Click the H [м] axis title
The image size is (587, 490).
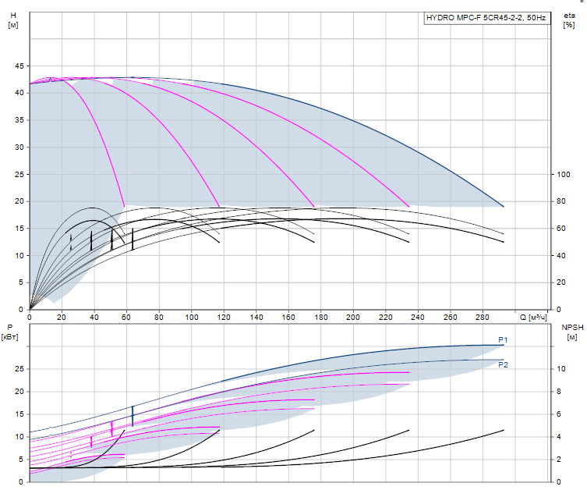[x=13, y=20]
